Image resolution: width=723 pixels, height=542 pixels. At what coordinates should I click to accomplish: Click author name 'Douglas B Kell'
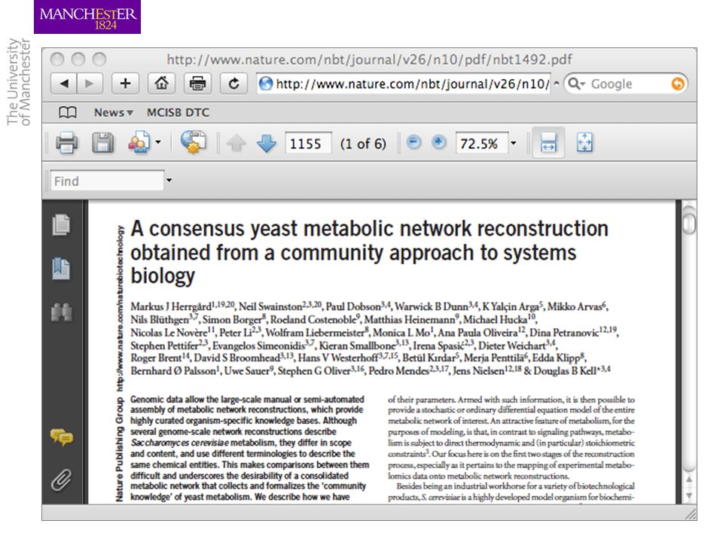click(x=565, y=371)
